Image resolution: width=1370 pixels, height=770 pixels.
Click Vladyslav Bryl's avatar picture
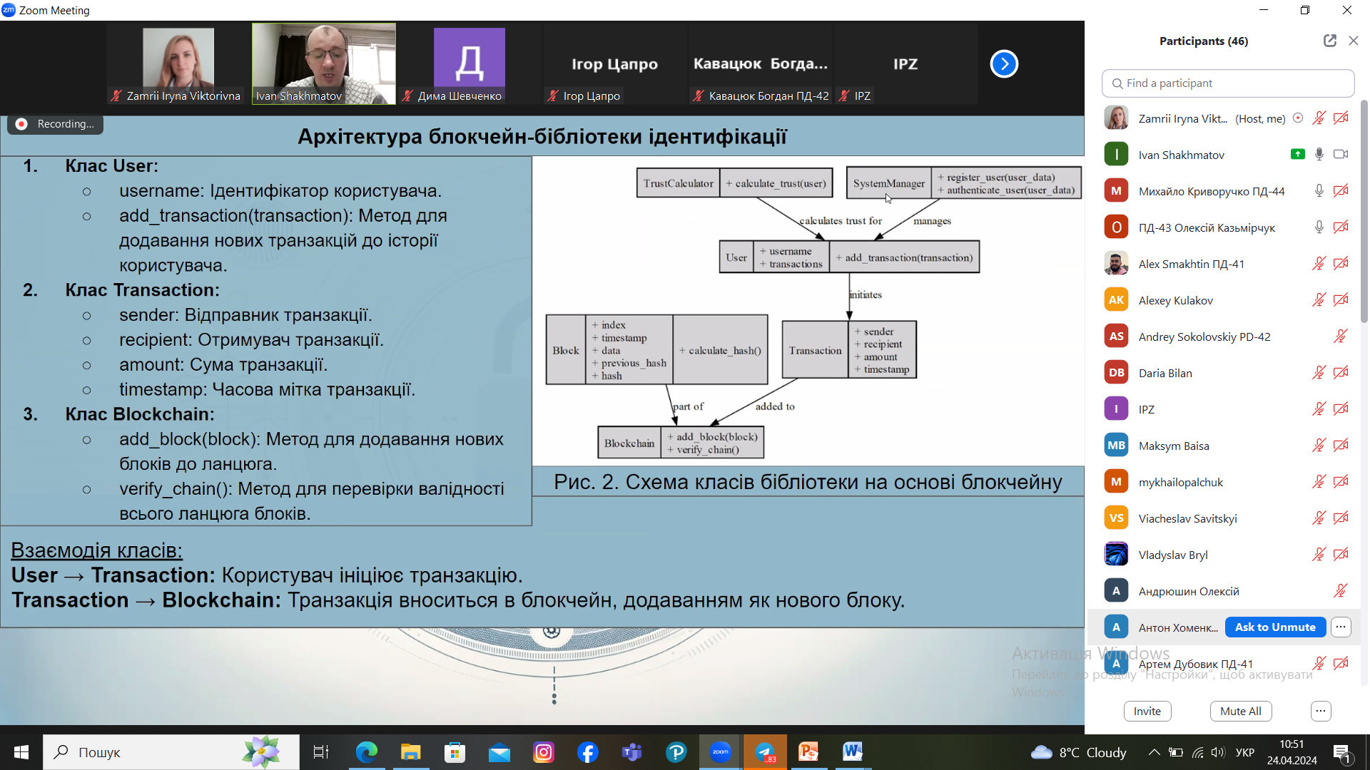coord(1116,555)
